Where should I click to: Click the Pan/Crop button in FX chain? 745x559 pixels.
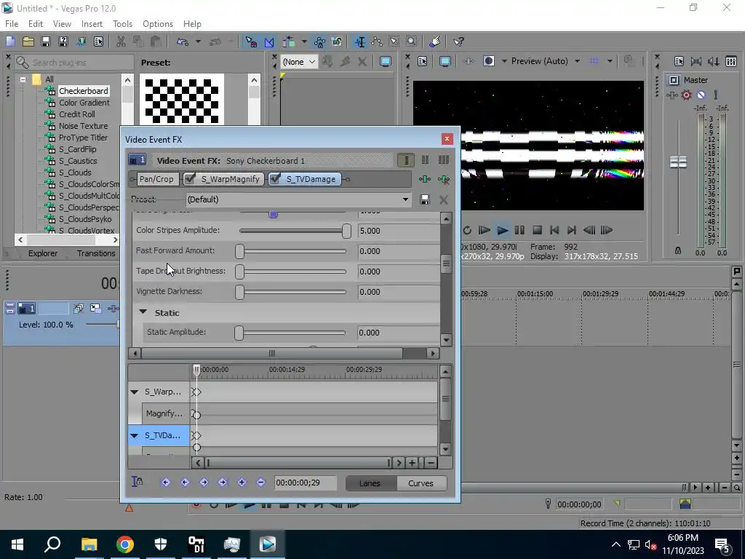click(x=156, y=179)
